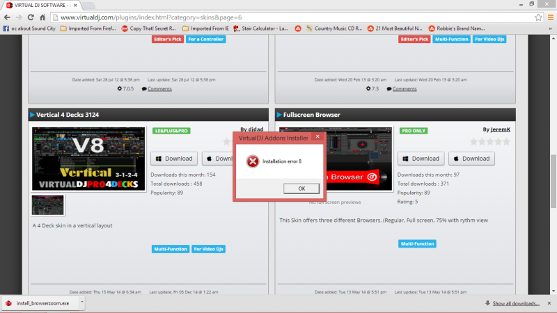Open Robbie's Brand Nam... bookmark

pos(457,29)
